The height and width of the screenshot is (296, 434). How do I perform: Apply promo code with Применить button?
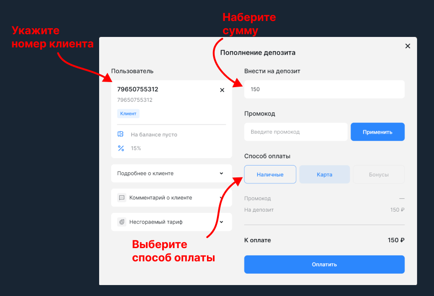377,132
